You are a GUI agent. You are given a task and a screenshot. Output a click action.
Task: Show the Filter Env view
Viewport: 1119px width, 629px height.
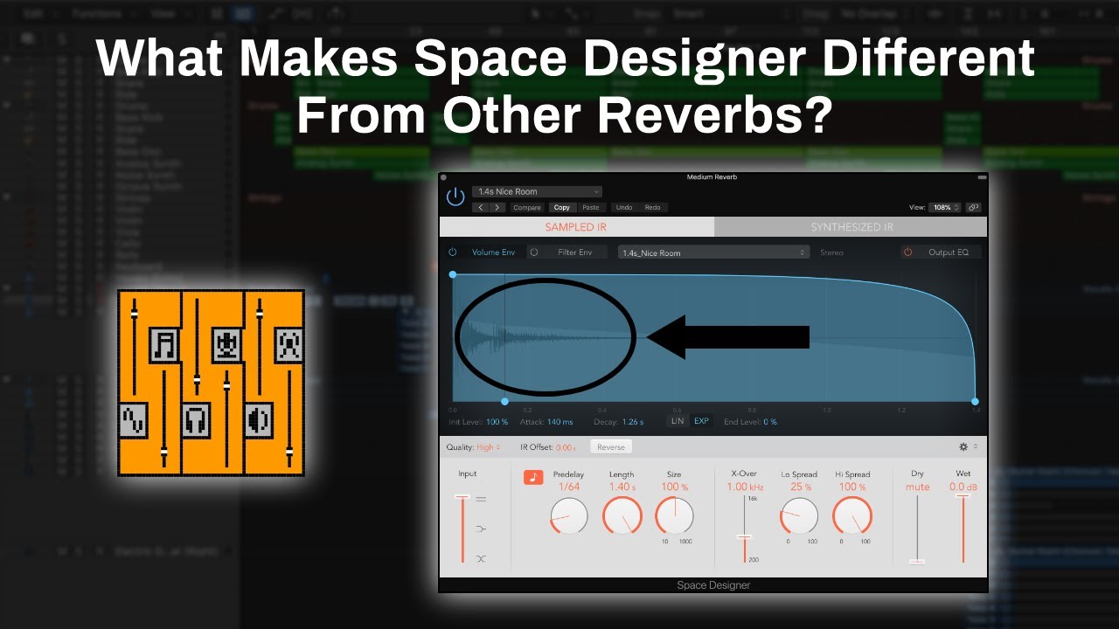coord(575,252)
